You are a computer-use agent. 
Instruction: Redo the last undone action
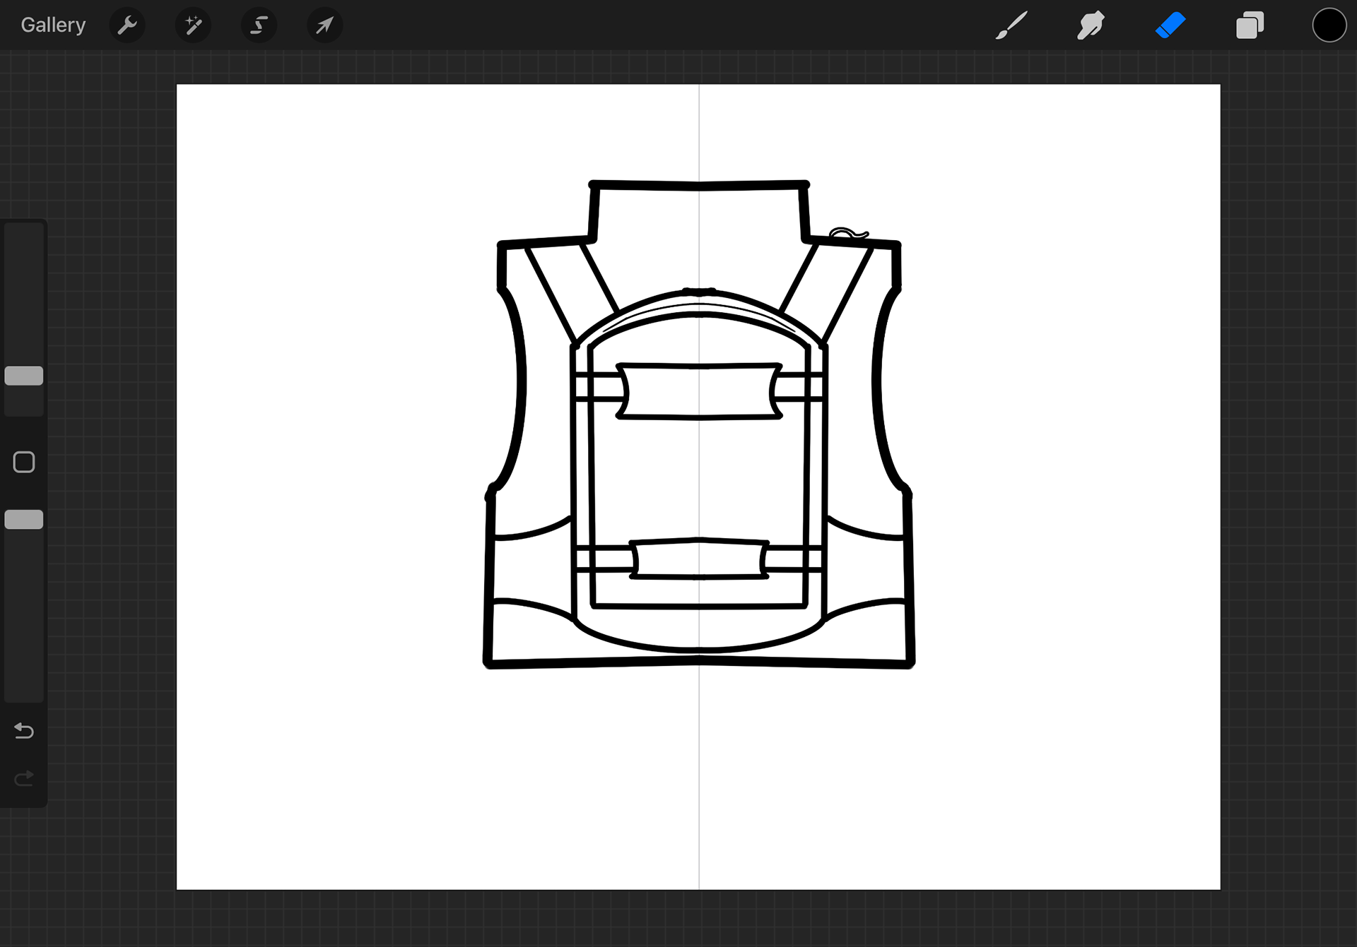[x=24, y=778]
